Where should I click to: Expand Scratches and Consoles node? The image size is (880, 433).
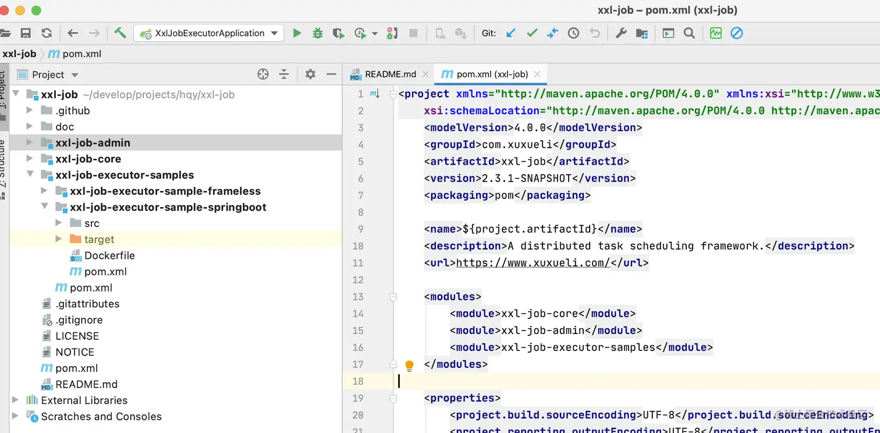(16, 416)
